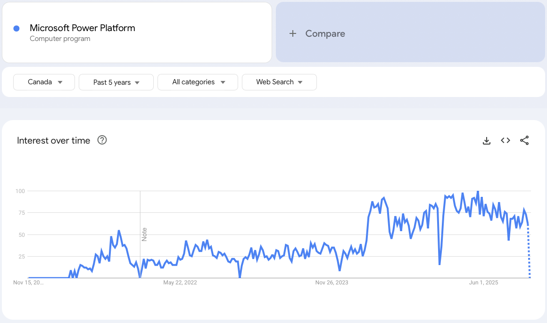Change the Web Search type dropdown
The height and width of the screenshot is (323, 547).
click(x=279, y=82)
